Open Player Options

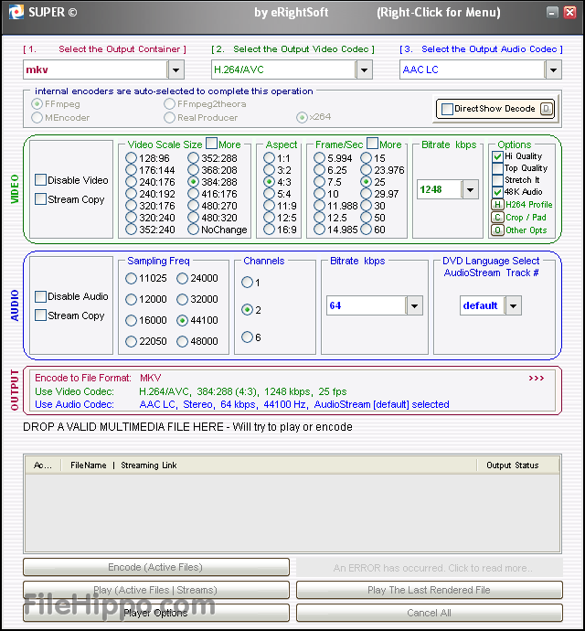(156, 614)
